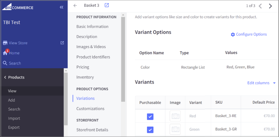Go to previous product chevron
This screenshot has width=279, height=137.
pyautogui.click(x=260, y=6)
